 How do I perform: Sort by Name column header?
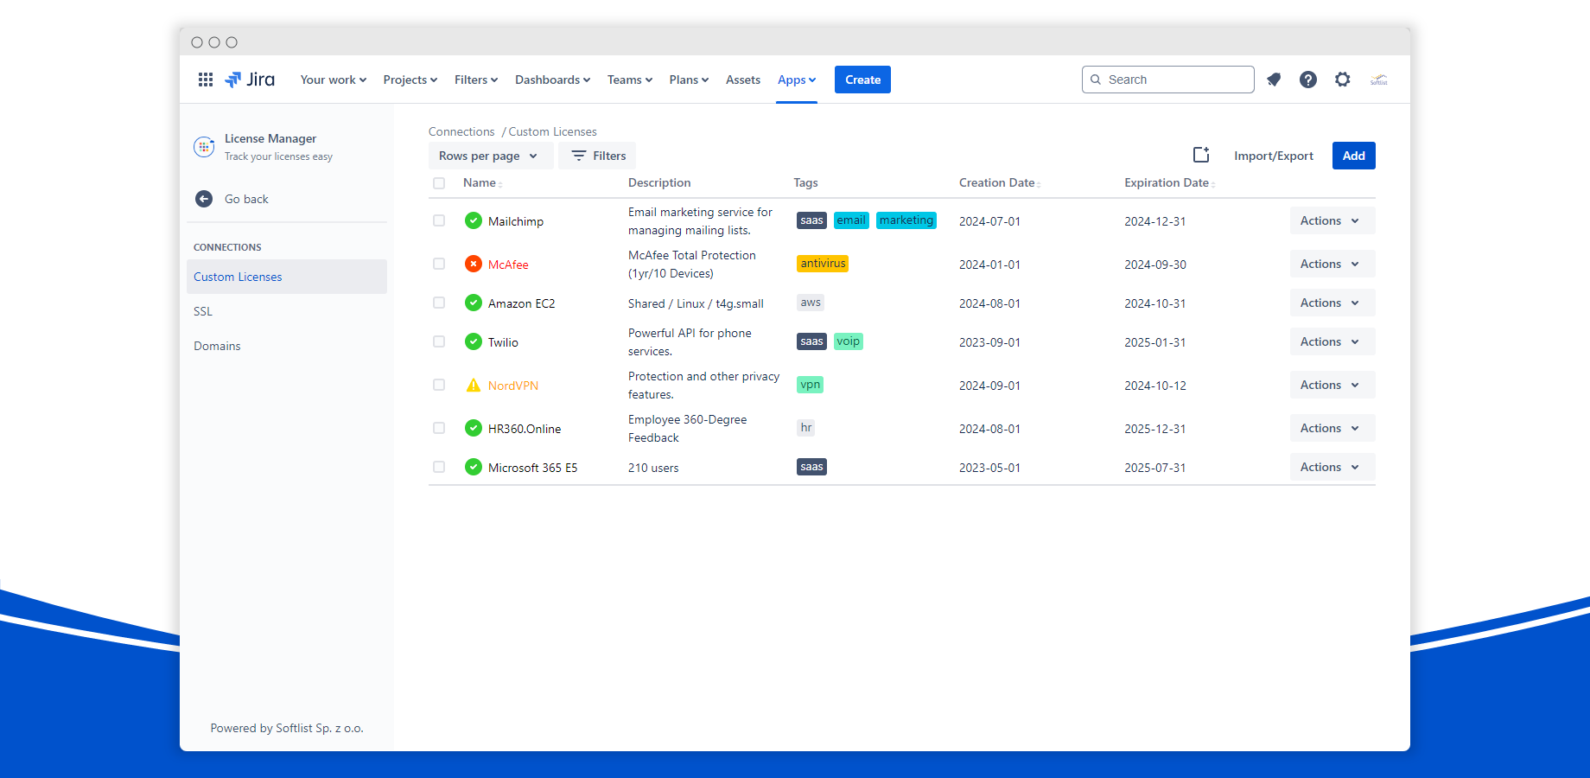pyautogui.click(x=482, y=182)
